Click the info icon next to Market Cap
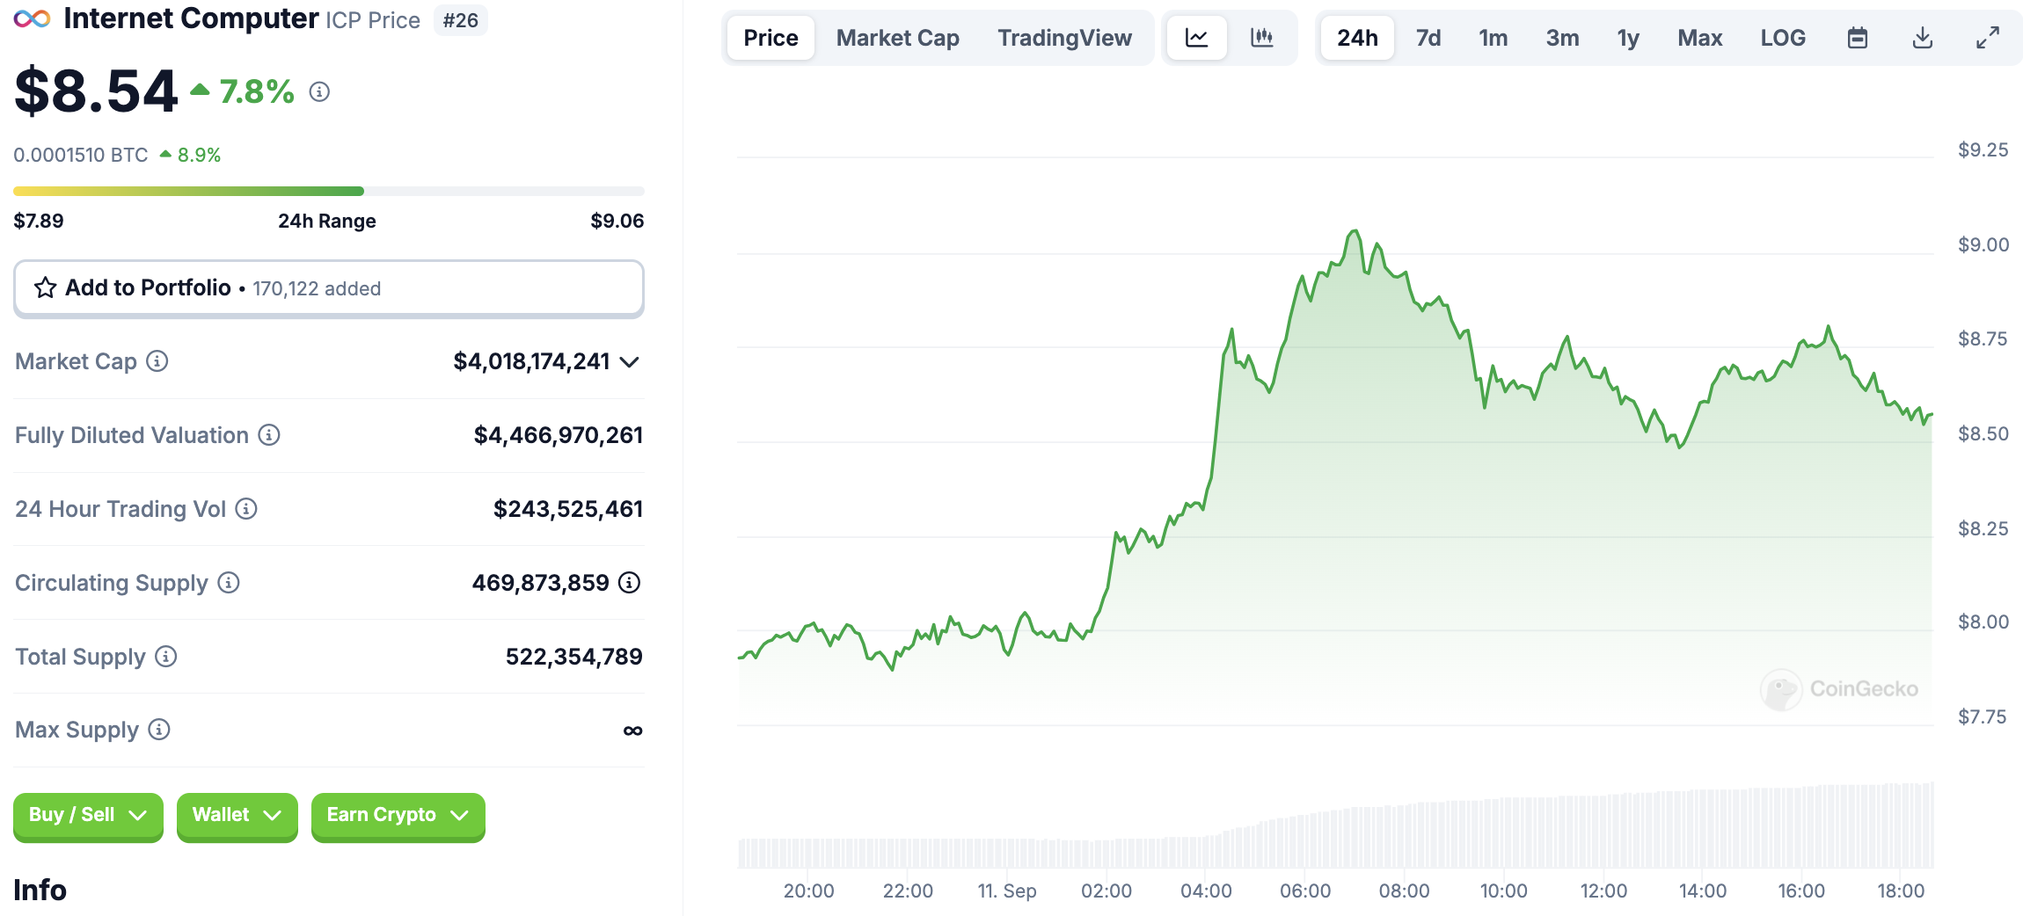Screen dimensions: 2023x916 coord(157,361)
